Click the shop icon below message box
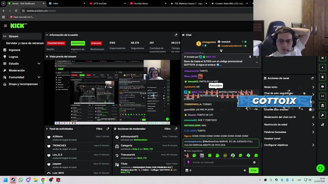328x184 pixels. 187,170
